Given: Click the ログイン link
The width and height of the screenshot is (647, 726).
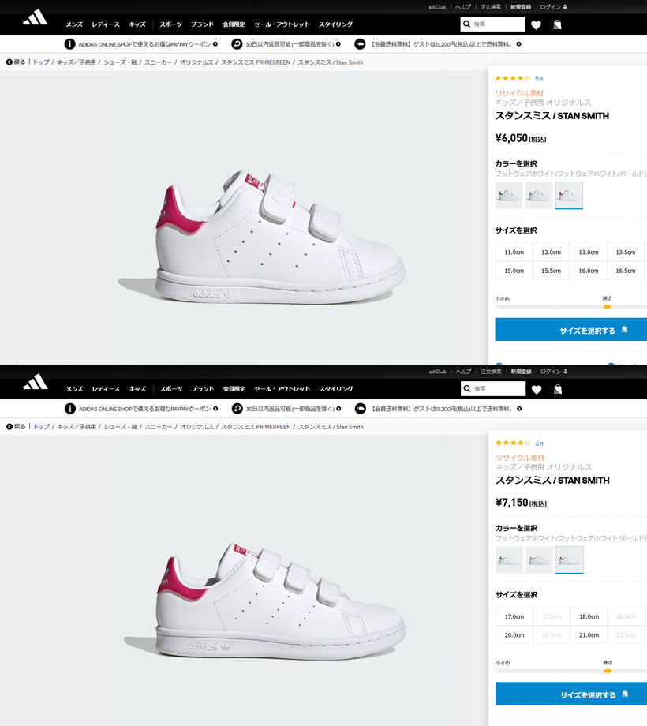Looking at the screenshot, I should click(x=549, y=6).
